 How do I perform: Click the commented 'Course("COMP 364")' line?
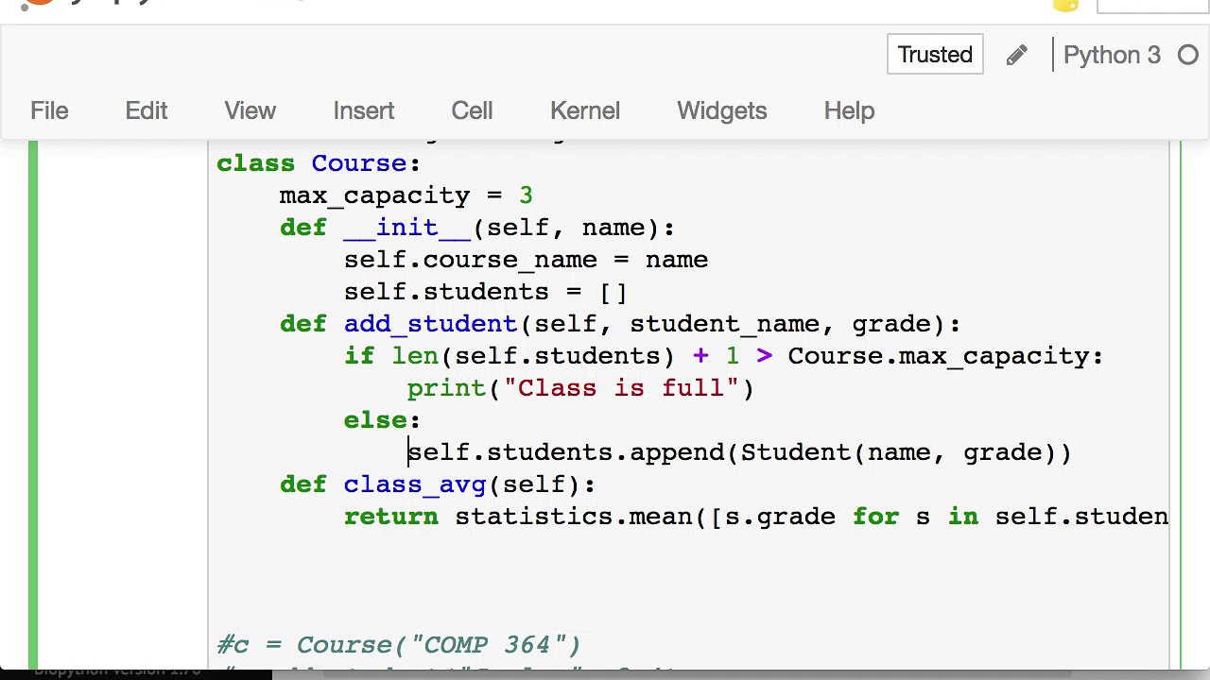tap(399, 645)
